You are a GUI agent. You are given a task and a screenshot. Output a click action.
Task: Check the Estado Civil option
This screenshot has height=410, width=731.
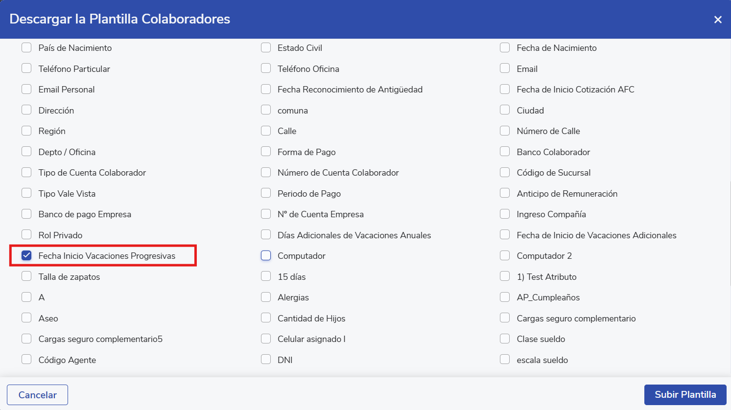[x=266, y=47]
